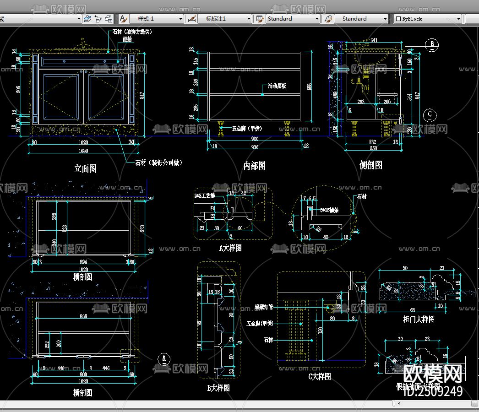479x412 pixels.
Task: Select the 1080 overall width dimension
Action: [x=83, y=151]
